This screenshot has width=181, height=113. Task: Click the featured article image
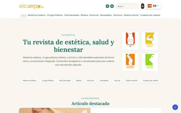click(55, 110)
